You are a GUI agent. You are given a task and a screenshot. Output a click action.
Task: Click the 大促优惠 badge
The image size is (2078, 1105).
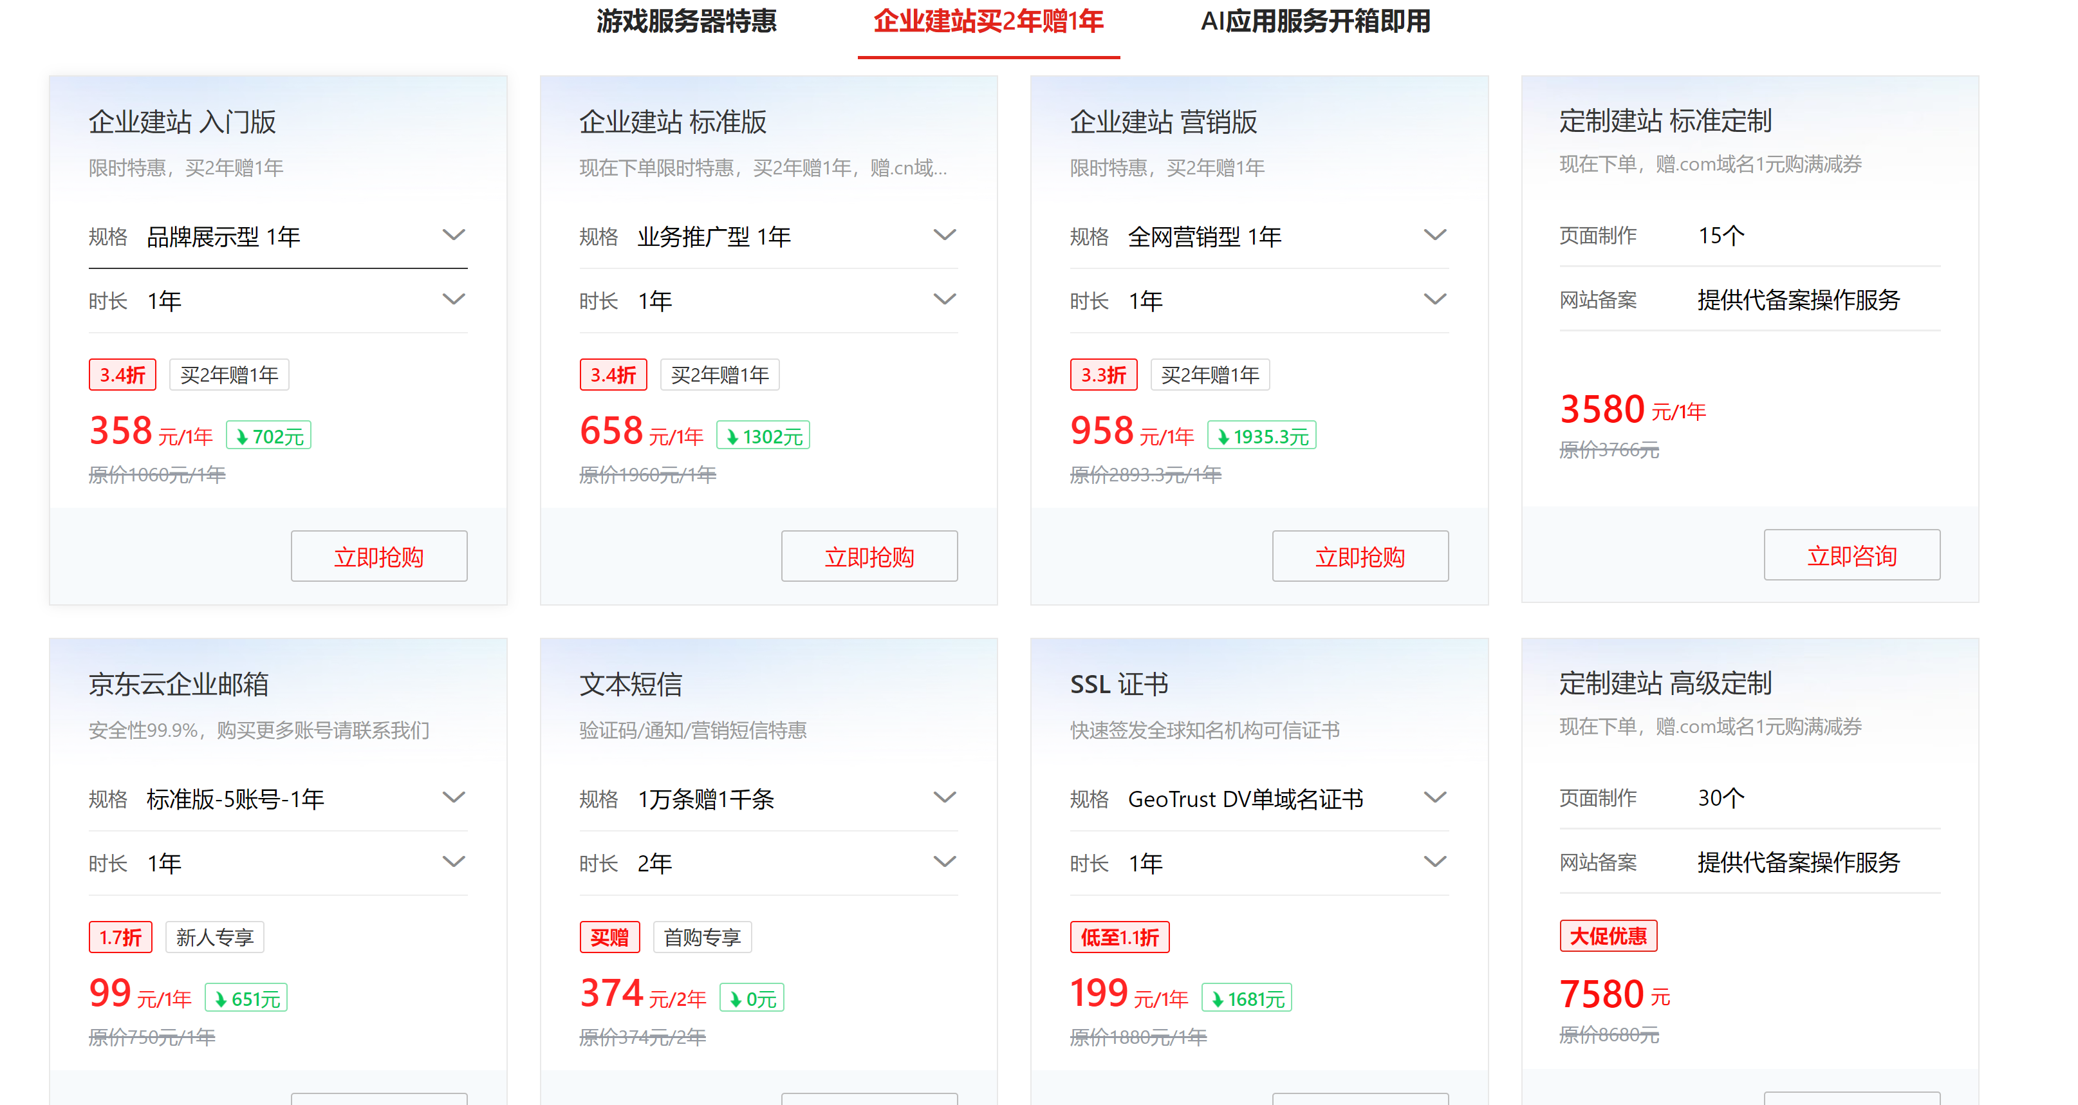[x=1608, y=936]
